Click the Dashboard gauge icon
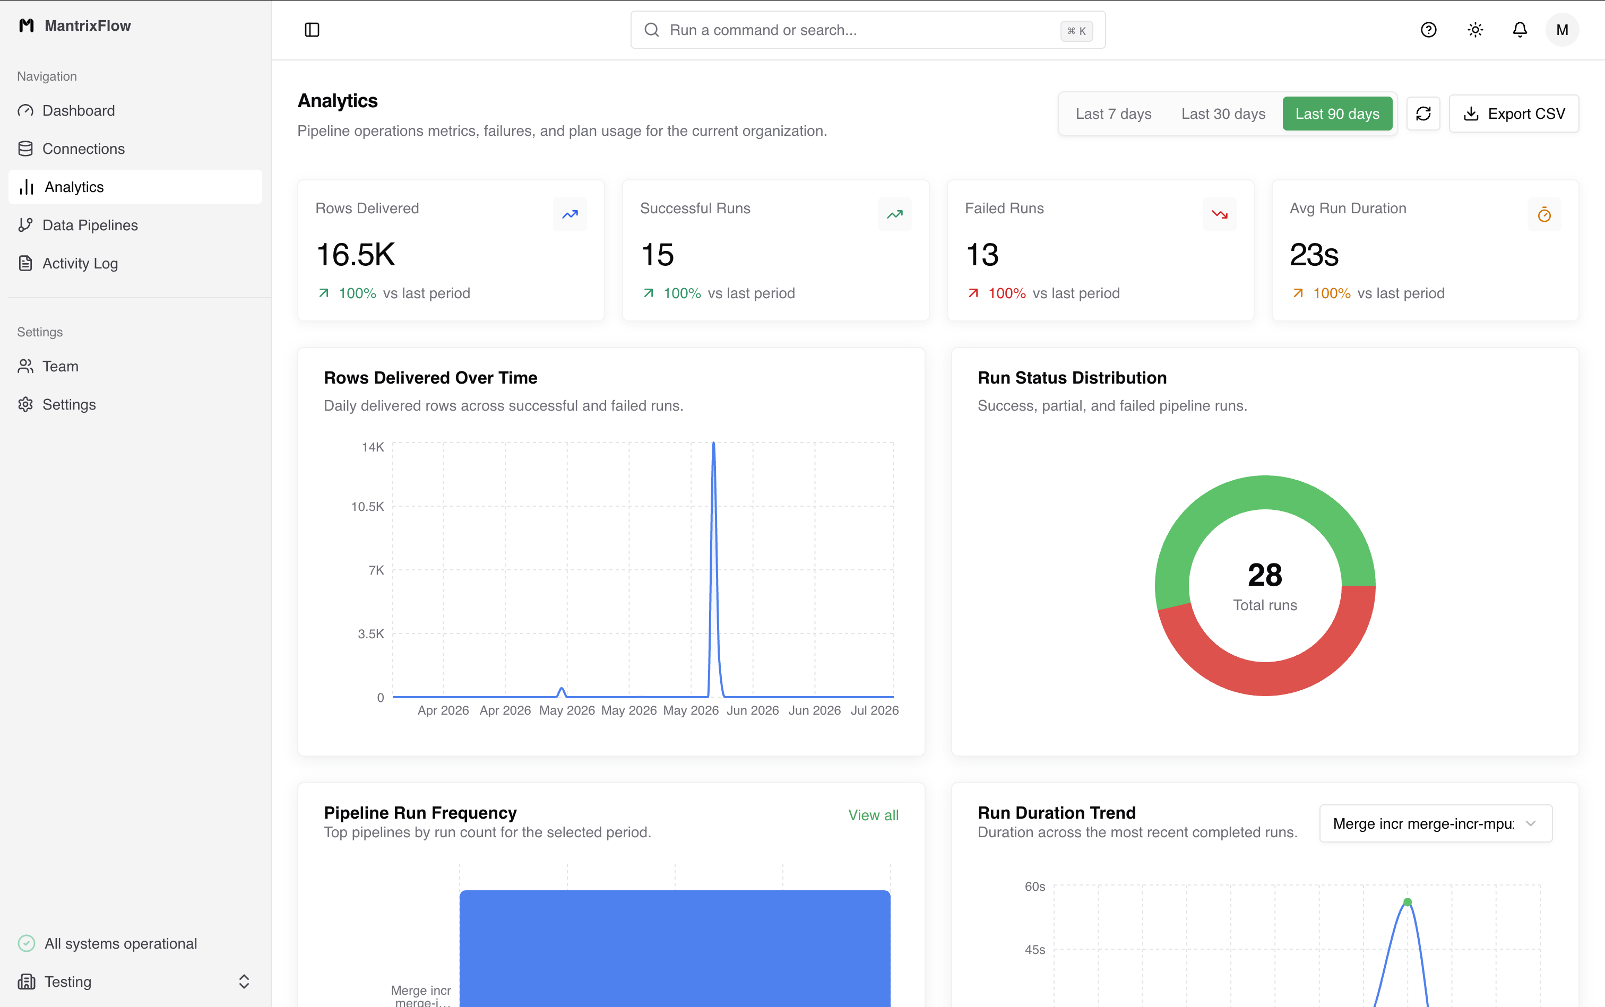This screenshot has width=1605, height=1007. 25,110
